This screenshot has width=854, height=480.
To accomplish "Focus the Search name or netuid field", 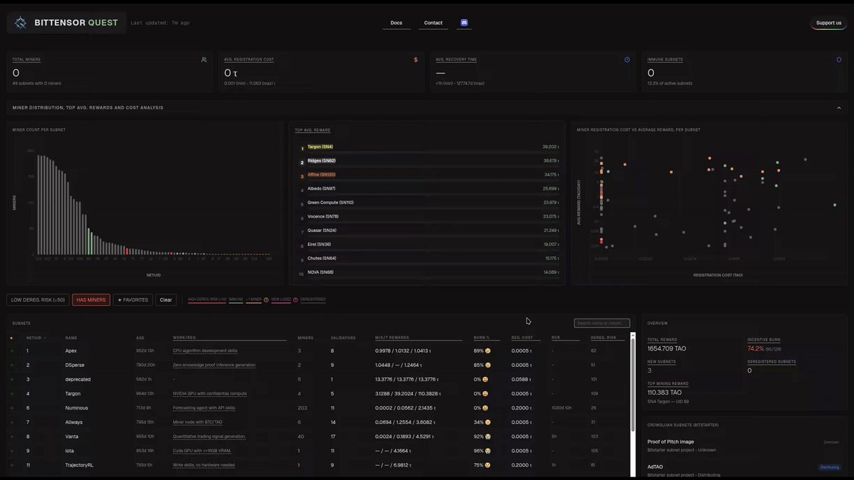I will coord(602,324).
